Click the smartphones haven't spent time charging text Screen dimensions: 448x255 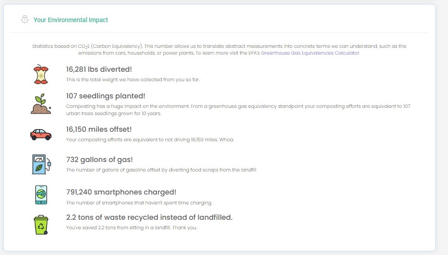pos(139,203)
